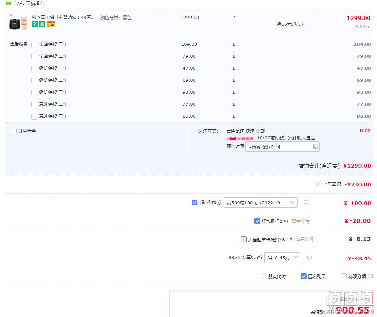Click the 返66元超市卡 promotion text
The image size is (377, 317).
291,24
